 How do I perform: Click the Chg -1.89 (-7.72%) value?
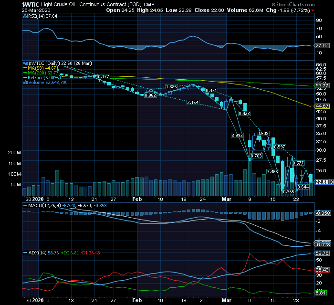click(x=288, y=10)
